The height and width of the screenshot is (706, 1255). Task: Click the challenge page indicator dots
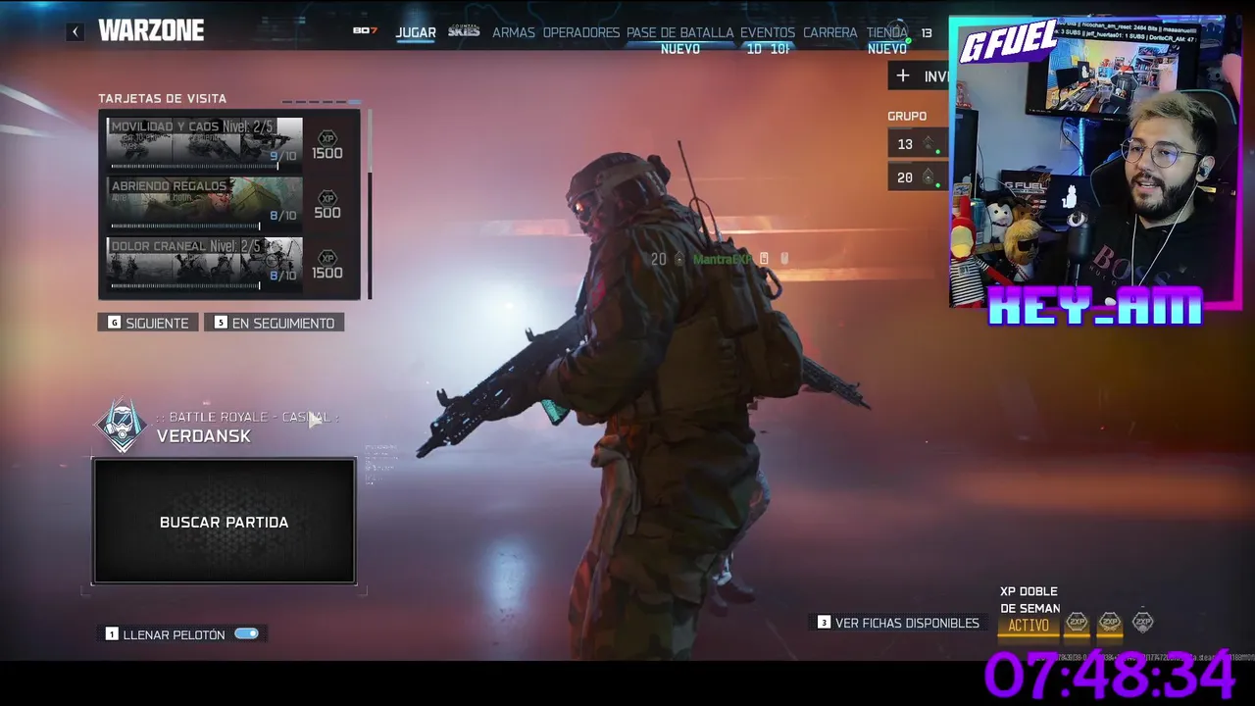coord(321,102)
